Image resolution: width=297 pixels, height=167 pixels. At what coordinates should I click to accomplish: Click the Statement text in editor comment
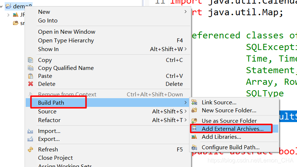[270, 70]
